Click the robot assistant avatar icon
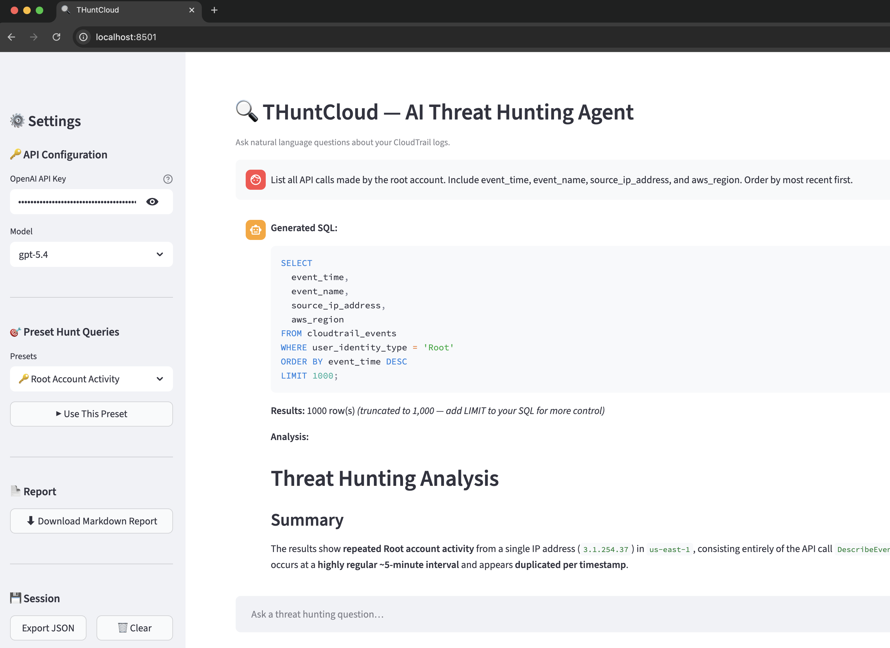The height and width of the screenshot is (648, 890). coord(255,230)
